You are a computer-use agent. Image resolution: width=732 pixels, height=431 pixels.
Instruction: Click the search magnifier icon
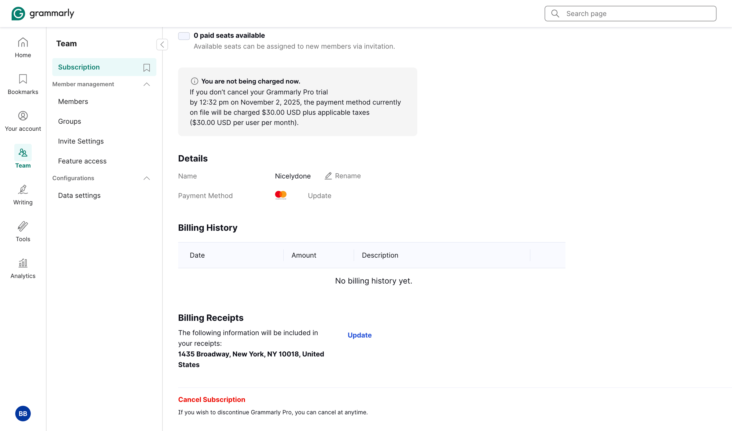click(555, 13)
